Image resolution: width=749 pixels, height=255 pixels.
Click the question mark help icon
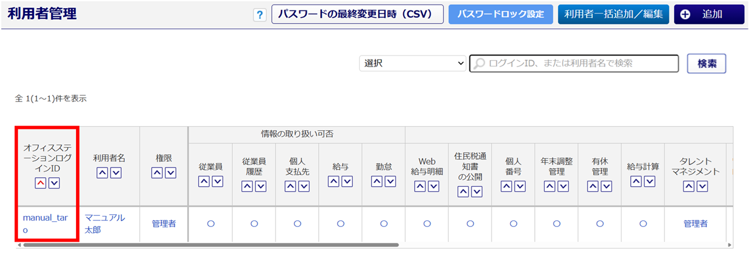(259, 15)
